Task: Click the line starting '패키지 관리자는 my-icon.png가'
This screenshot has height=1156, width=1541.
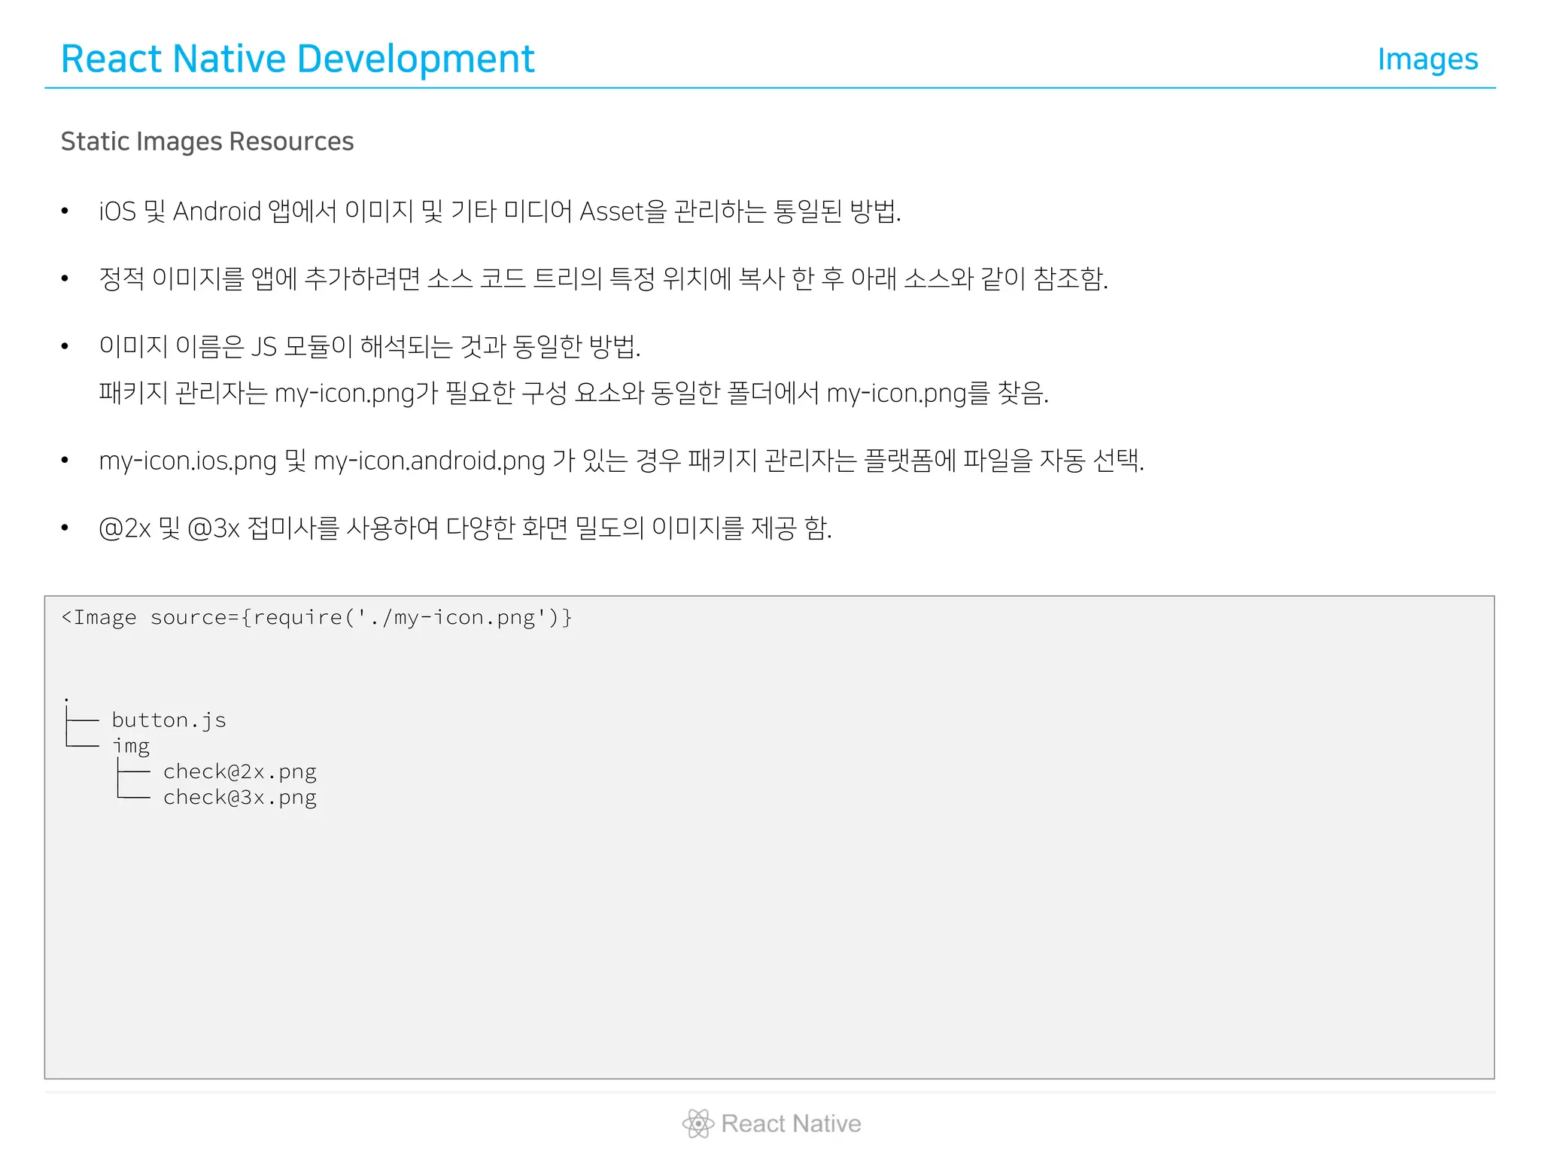Action: point(573,392)
